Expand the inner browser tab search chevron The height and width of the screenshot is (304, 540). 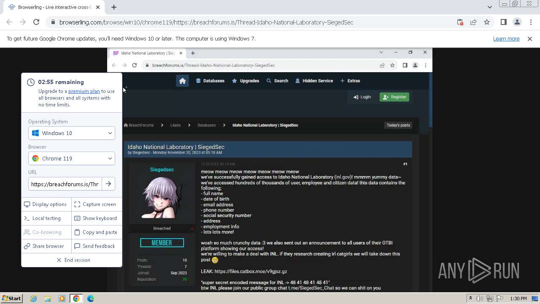click(381, 53)
